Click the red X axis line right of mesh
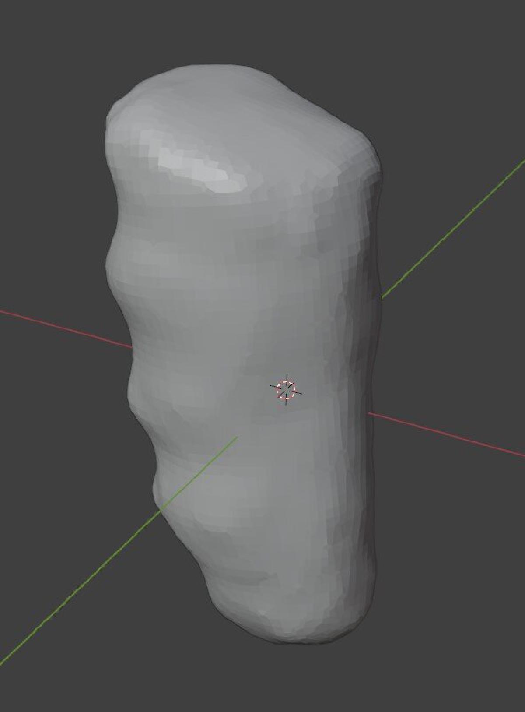The height and width of the screenshot is (712, 525). coord(446,434)
